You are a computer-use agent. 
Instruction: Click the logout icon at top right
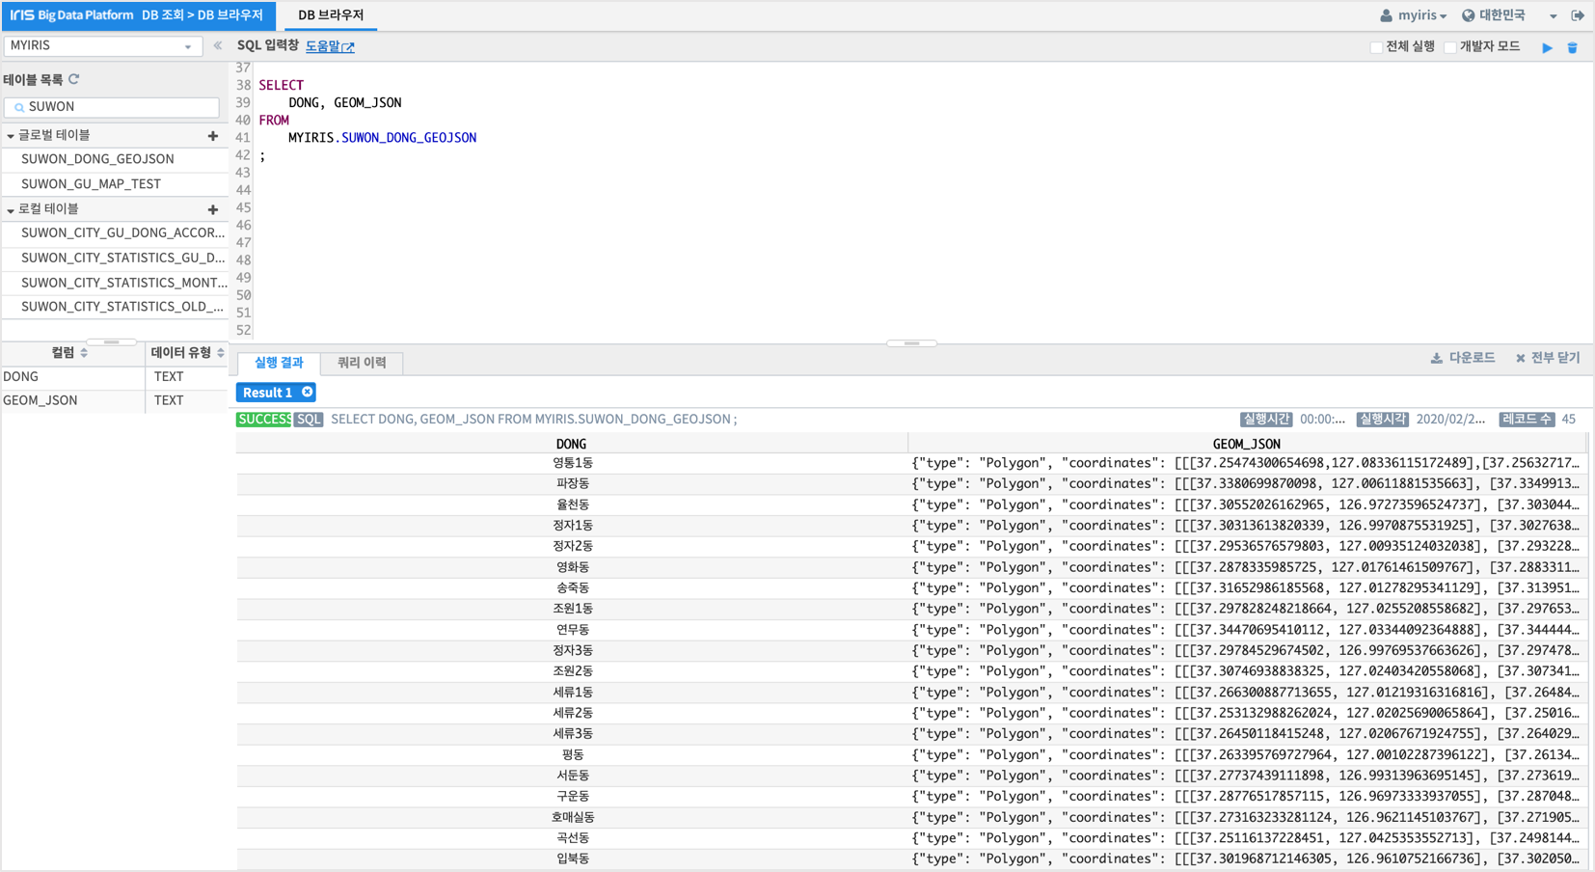point(1578,15)
